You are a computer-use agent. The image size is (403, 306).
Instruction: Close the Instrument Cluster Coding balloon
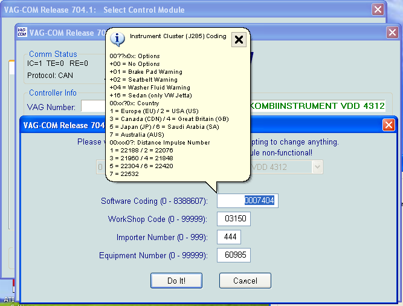point(239,39)
